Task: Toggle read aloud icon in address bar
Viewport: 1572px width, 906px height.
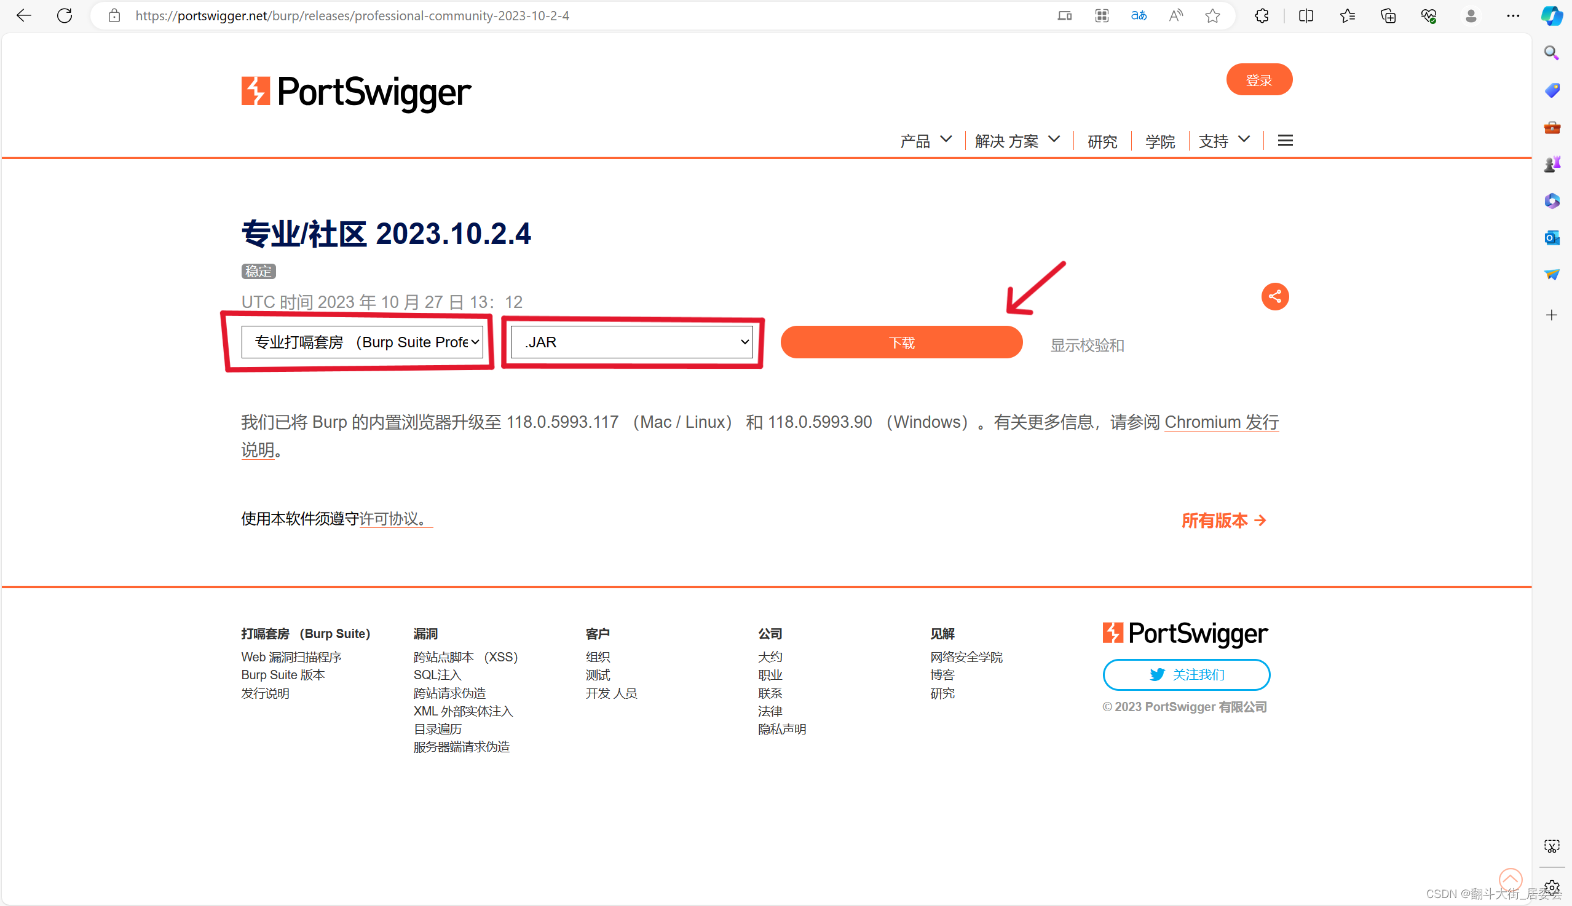Action: (1175, 15)
